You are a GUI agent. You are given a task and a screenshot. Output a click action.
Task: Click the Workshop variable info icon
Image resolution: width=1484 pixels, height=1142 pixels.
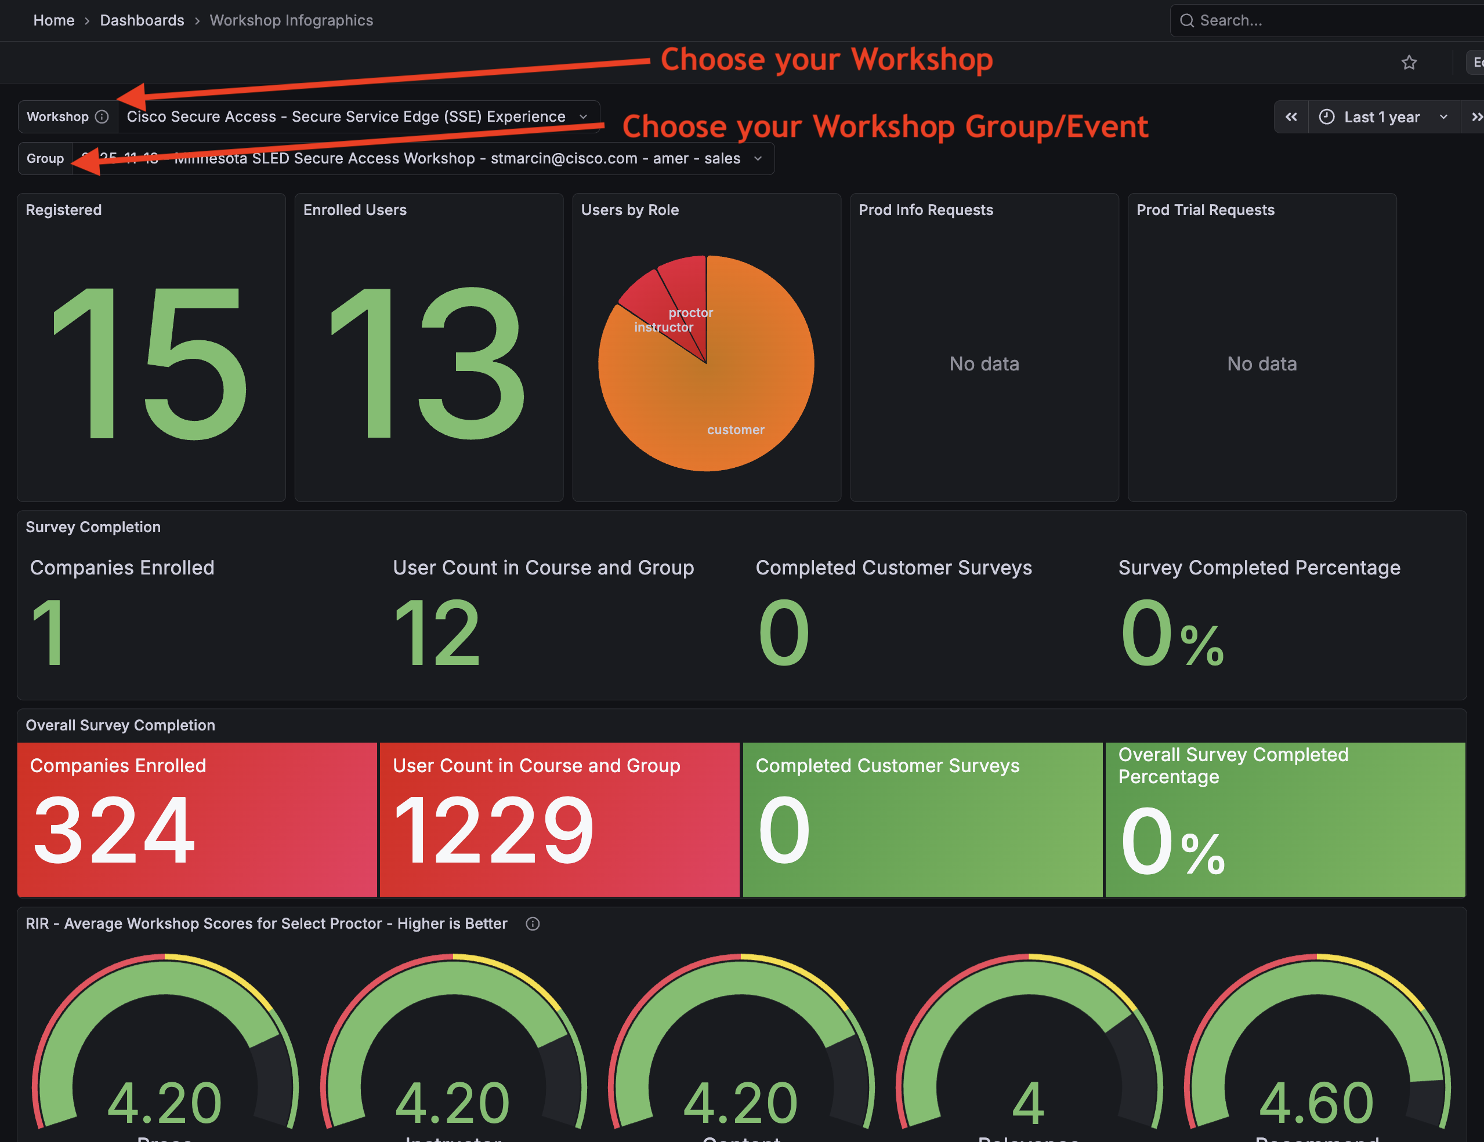point(102,117)
